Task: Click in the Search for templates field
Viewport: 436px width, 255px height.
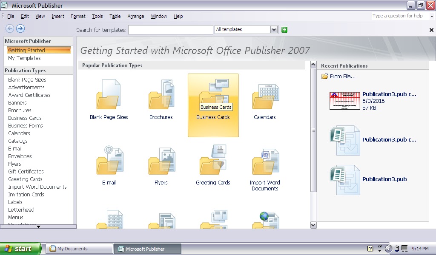Action: (x=170, y=30)
